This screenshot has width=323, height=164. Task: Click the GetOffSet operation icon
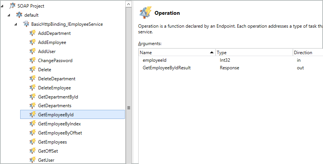coord(33,151)
